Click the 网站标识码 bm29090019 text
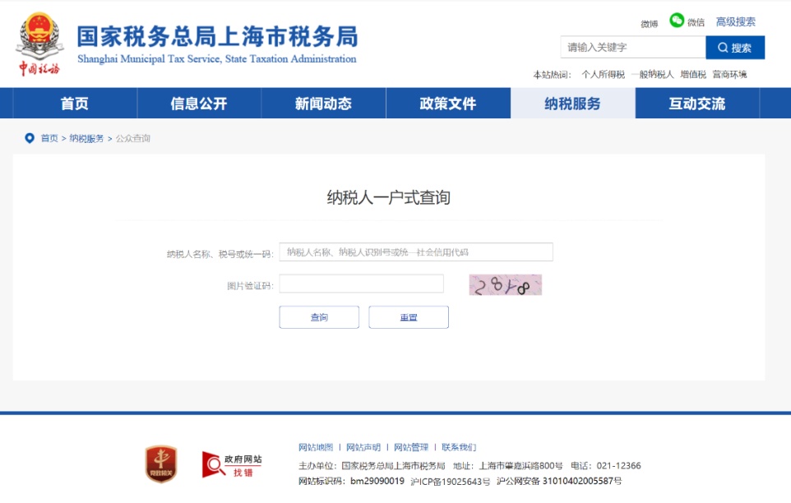The width and height of the screenshot is (791, 503). click(x=351, y=482)
